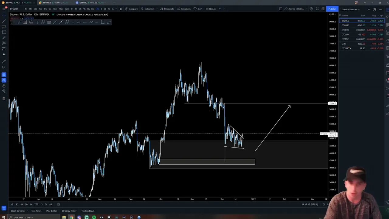Open watchlist more options dots
Screen dimensions: 389x219
tap(380, 9)
